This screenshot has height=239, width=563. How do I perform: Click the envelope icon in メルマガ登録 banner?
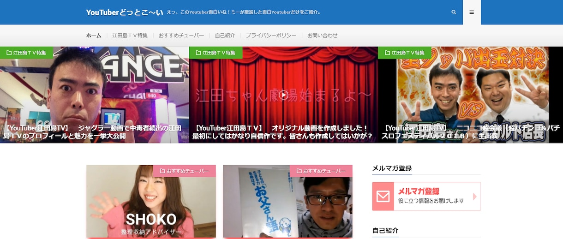383,197
